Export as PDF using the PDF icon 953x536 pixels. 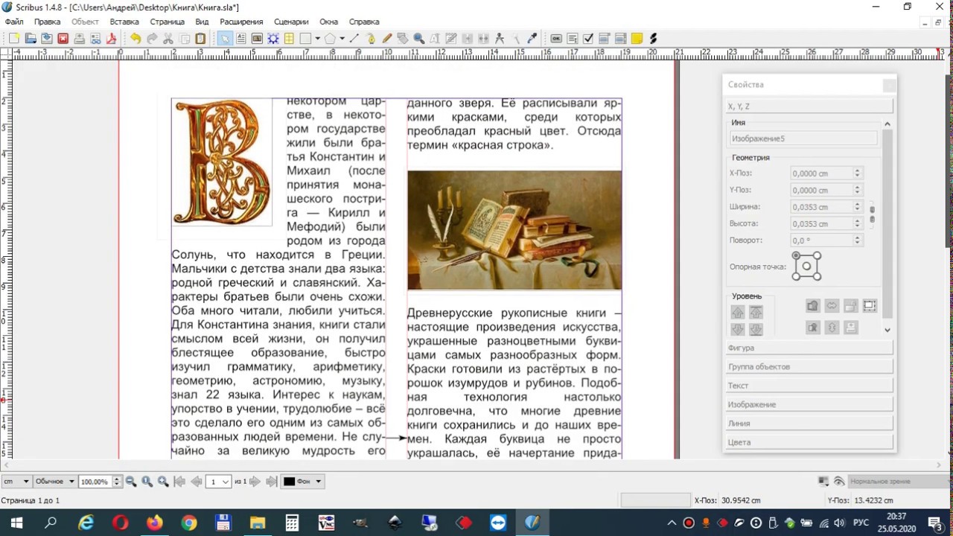pos(112,39)
